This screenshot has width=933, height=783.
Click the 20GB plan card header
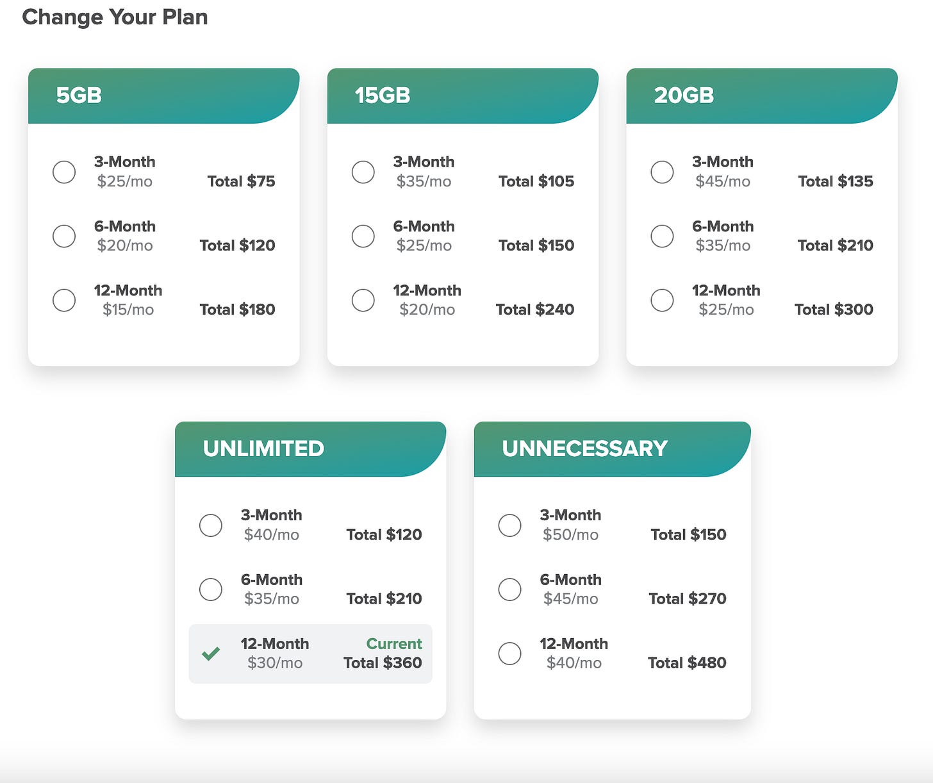tap(762, 95)
